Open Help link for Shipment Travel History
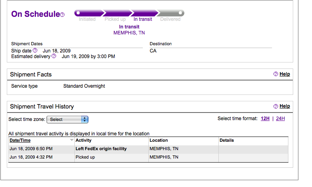Image resolution: width=312 pixels, height=187 pixels. tap(285, 106)
